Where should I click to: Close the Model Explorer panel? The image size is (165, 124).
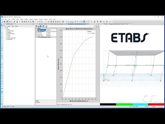34,24
